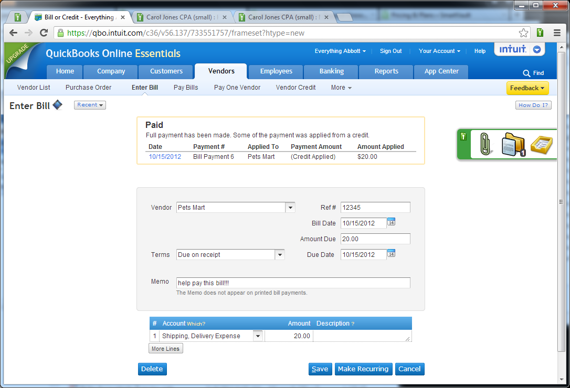The width and height of the screenshot is (570, 388).
Task: Click the Account Which? help link
Action: pos(196,324)
